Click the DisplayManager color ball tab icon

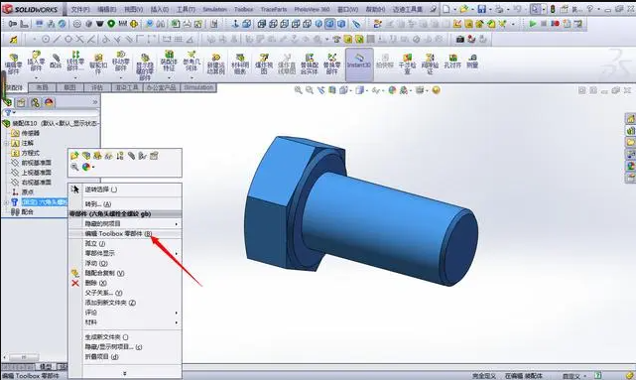tap(49, 102)
